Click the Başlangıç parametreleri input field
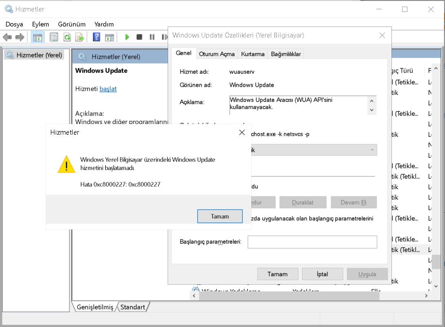Viewport: 445px width, 327px height. (312, 242)
